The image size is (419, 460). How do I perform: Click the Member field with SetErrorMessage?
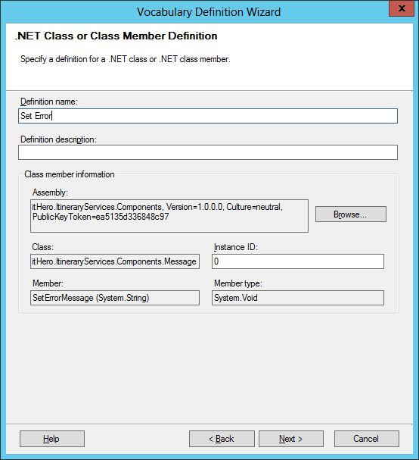(115, 298)
